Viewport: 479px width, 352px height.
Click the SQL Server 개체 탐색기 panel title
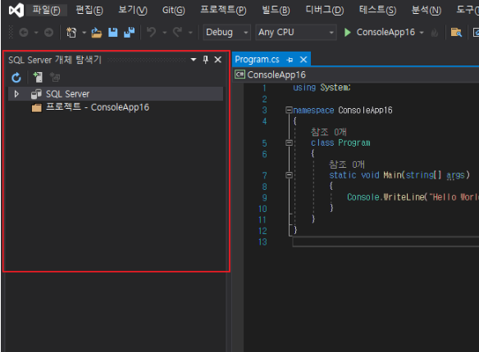pyautogui.click(x=55, y=60)
